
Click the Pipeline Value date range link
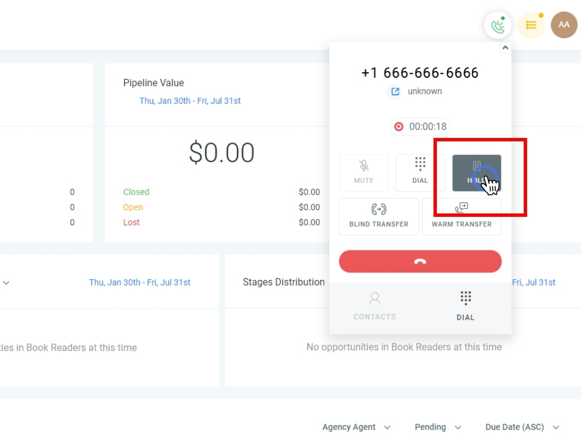[190, 101]
